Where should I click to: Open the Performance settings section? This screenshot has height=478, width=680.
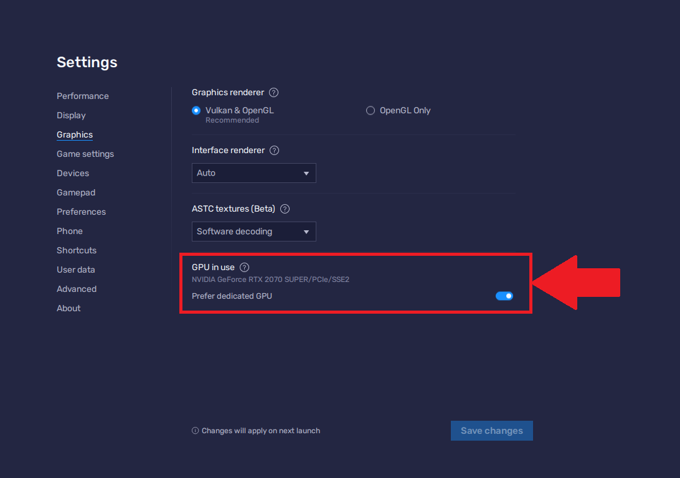83,96
